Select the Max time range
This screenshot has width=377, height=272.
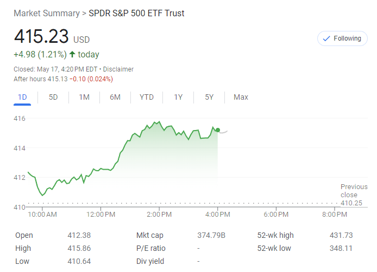pyautogui.click(x=241, y=97)
